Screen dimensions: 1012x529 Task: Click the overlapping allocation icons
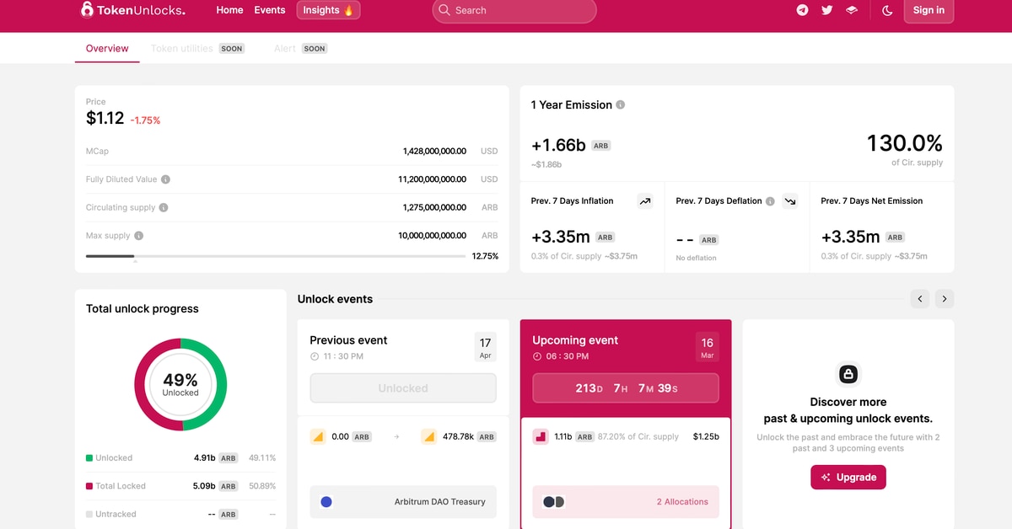[x=553, y=502]
